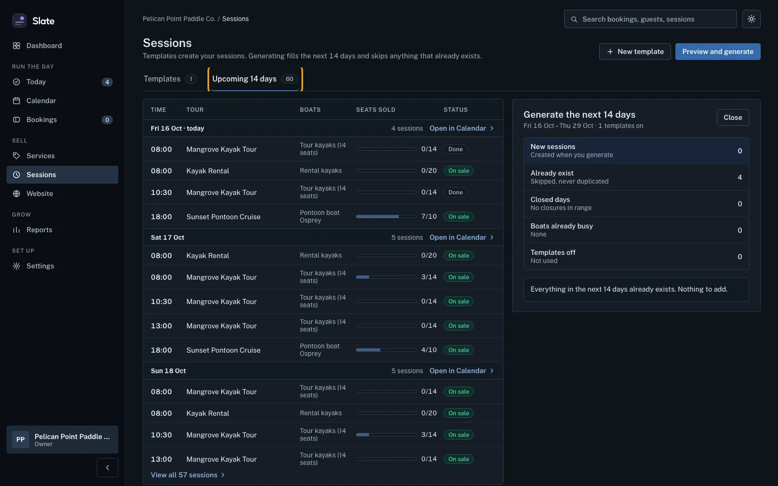Open the Today checkmark icon
The height and width of the screenshot is (486, 778).
[x=16, y=82]
